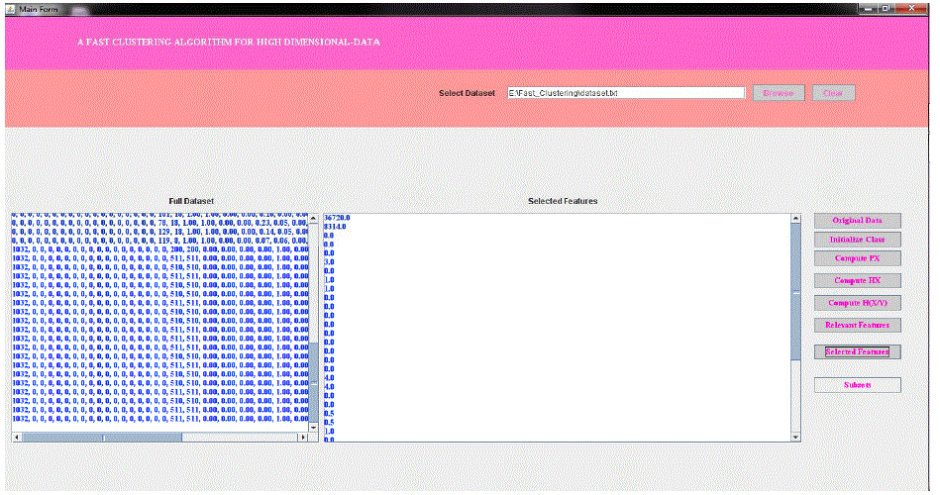The height and width of the screenshot is (495, 940).
Task: Open the Subsets button
Action: pyautogui.click(x=857, y=385)
